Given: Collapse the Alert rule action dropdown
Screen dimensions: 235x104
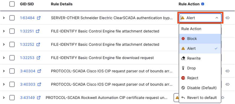Looking at the screenshot, I should [200, 18].
